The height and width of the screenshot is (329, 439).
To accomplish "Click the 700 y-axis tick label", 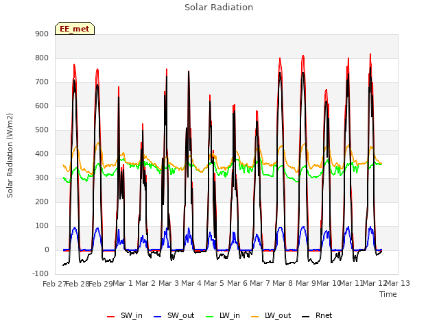I will point(42,82).
